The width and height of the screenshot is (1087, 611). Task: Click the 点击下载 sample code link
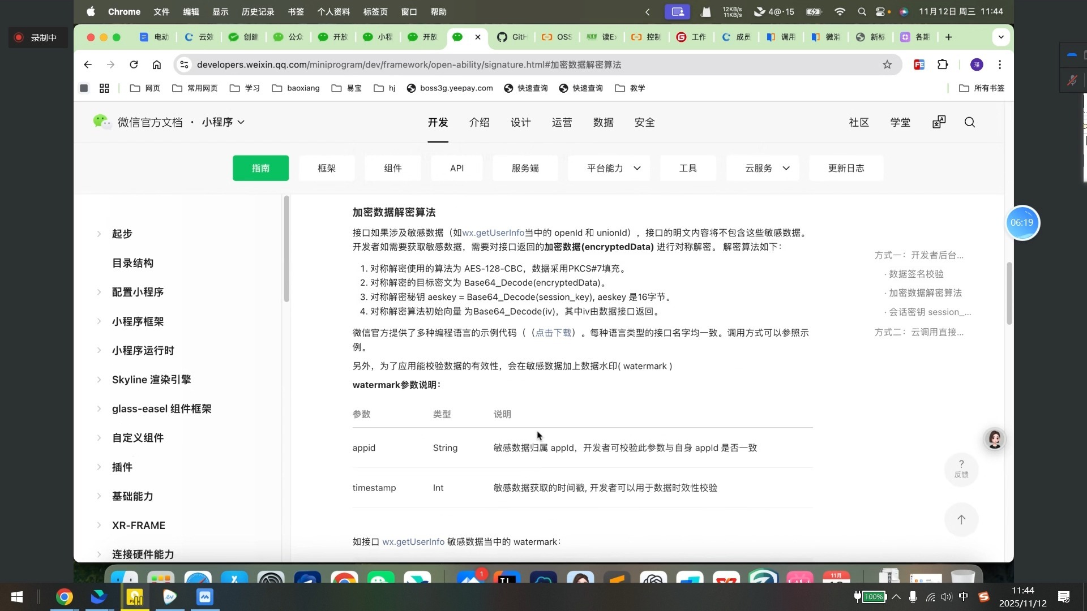point(553,333)
